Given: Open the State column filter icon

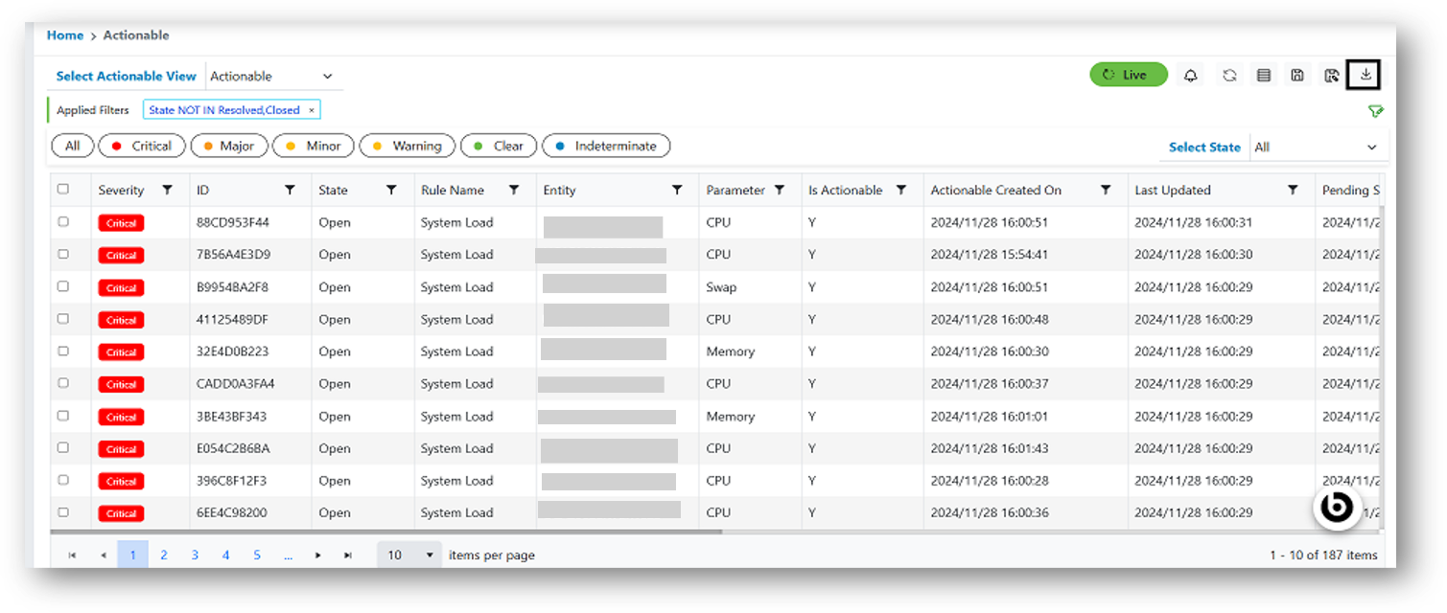Looking at the screenshot, I should 391,190.
